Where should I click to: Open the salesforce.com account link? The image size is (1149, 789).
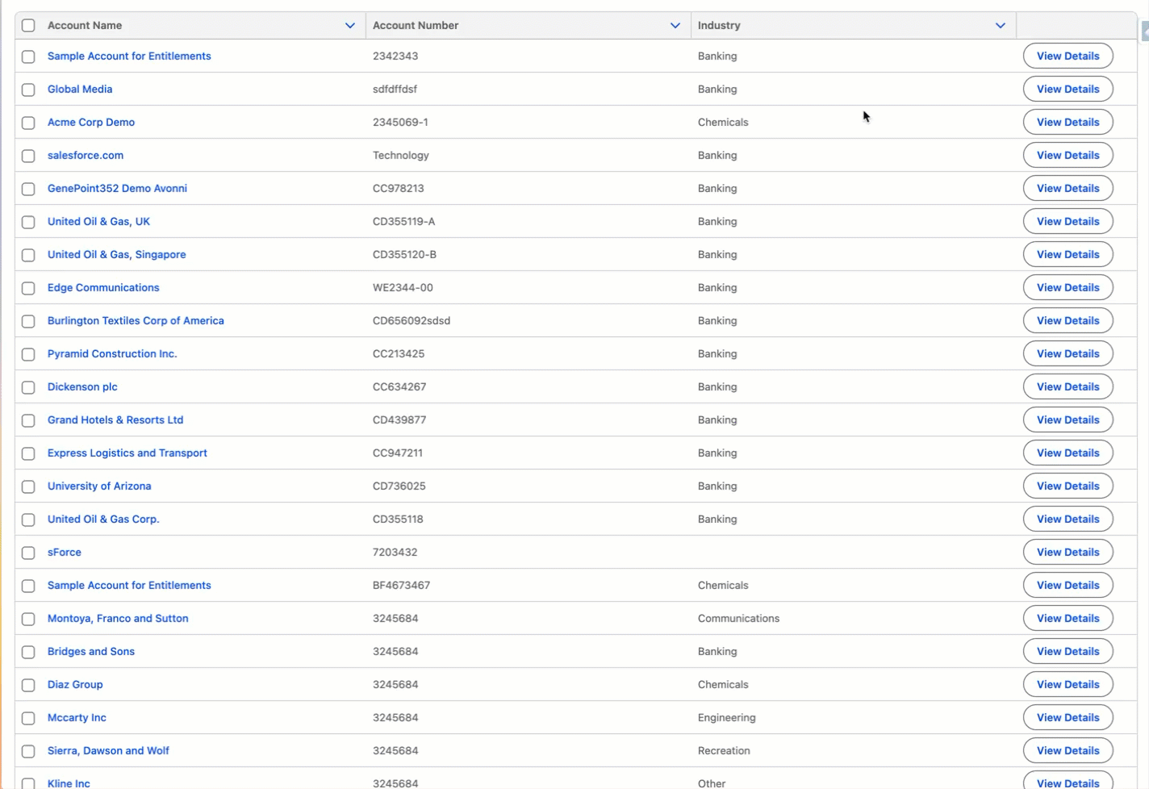point(86,156)
